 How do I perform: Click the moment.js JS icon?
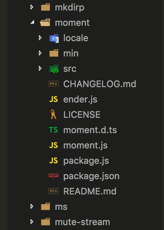click(x=54, y=145)
